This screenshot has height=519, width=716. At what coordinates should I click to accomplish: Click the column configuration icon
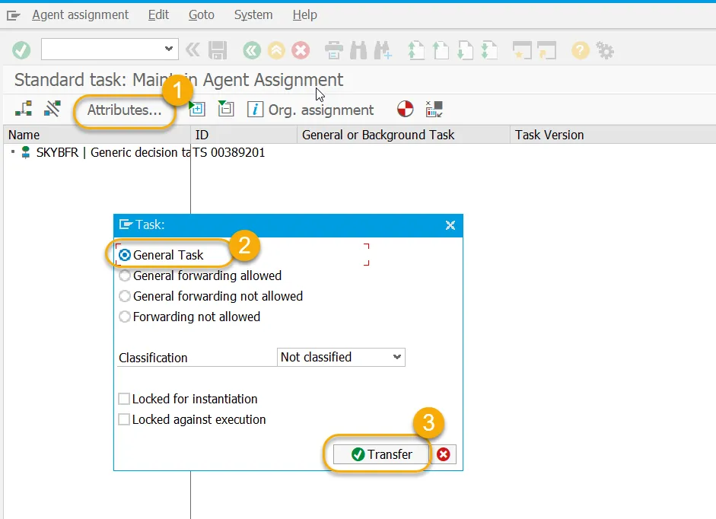tap(434, 109)
